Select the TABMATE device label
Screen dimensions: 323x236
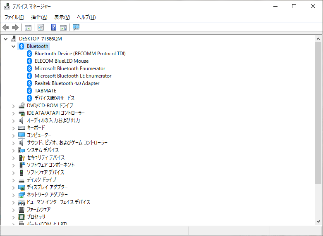(45, 91)
